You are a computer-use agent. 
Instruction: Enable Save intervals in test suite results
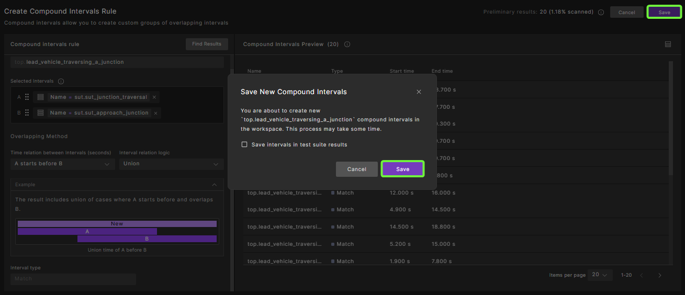tap(244, 145)
